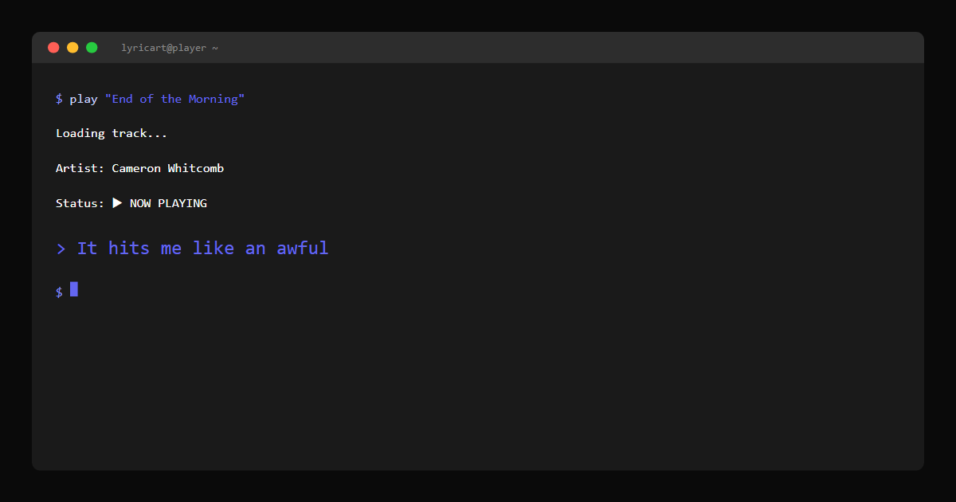Viewport: 956px width, 502px height.
Task: Click the word "Morning" in the song title
Action: [x=214, y=99]
